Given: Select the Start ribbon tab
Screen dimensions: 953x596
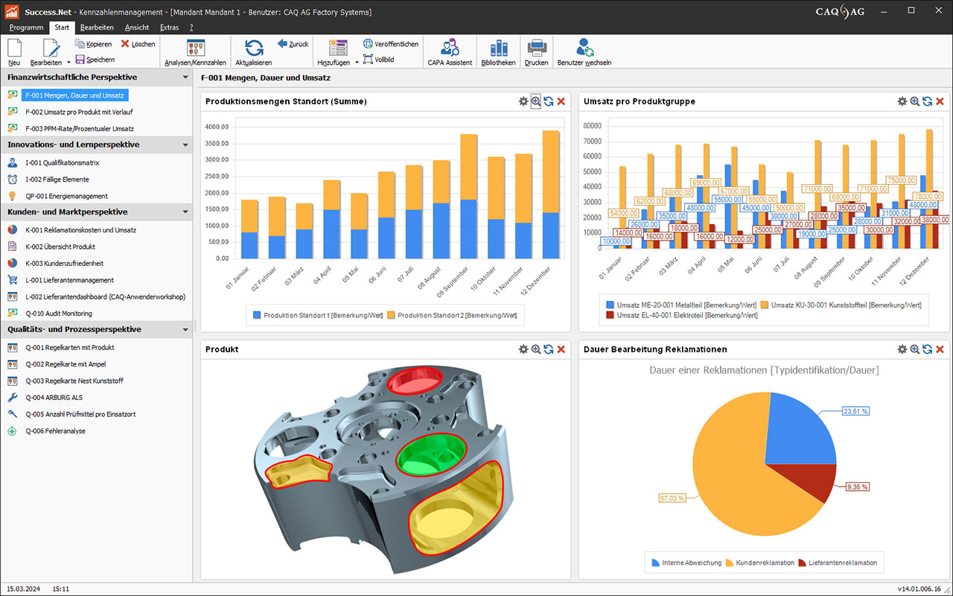Looking at the screenshot, I should click(62, 28).
